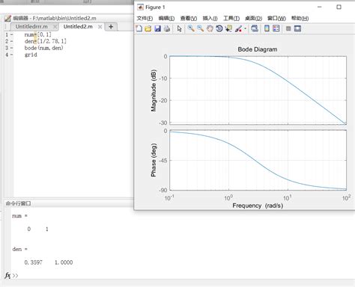The height and width of the screenshot is (287, 355).
Task: Select the Edit Plot arrow tool
Action: [179, 28]
